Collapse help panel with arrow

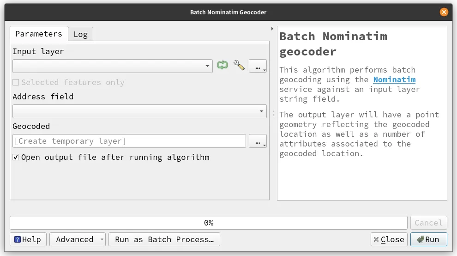272,29
